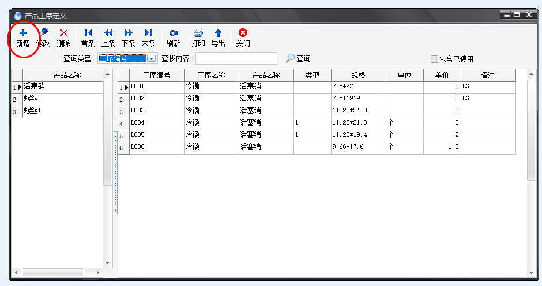Viewport: 542px width, 286px height.
Task: Click spec cell 11.25*21.8
Action: click(359, 123)
